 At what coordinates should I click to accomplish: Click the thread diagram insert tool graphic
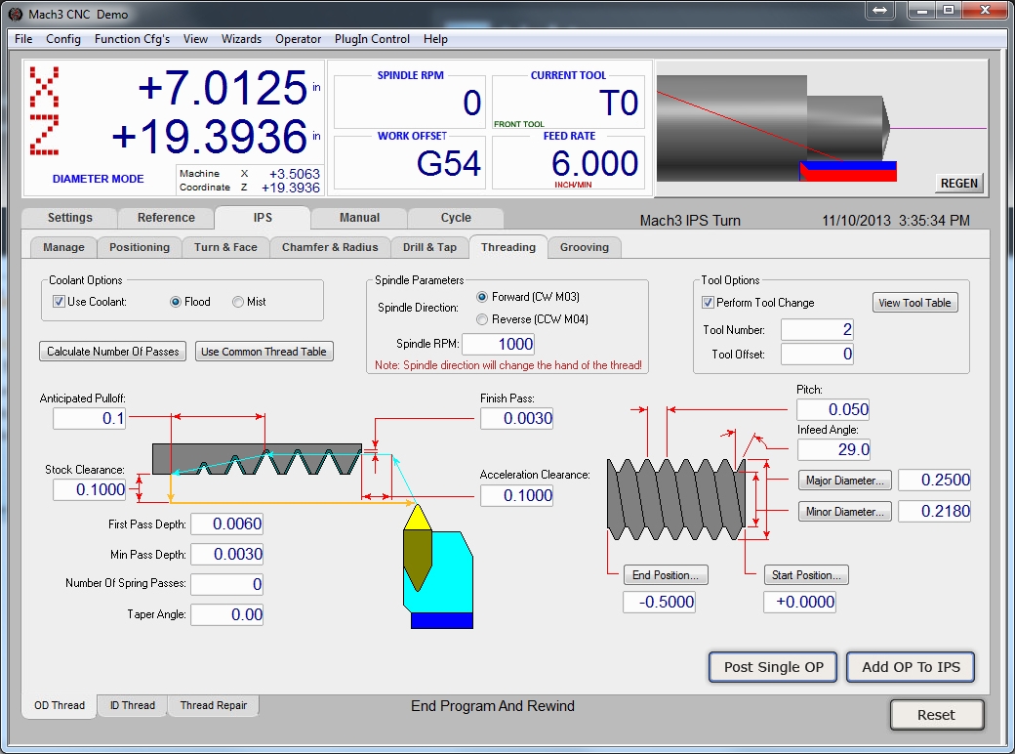(437, 566)
